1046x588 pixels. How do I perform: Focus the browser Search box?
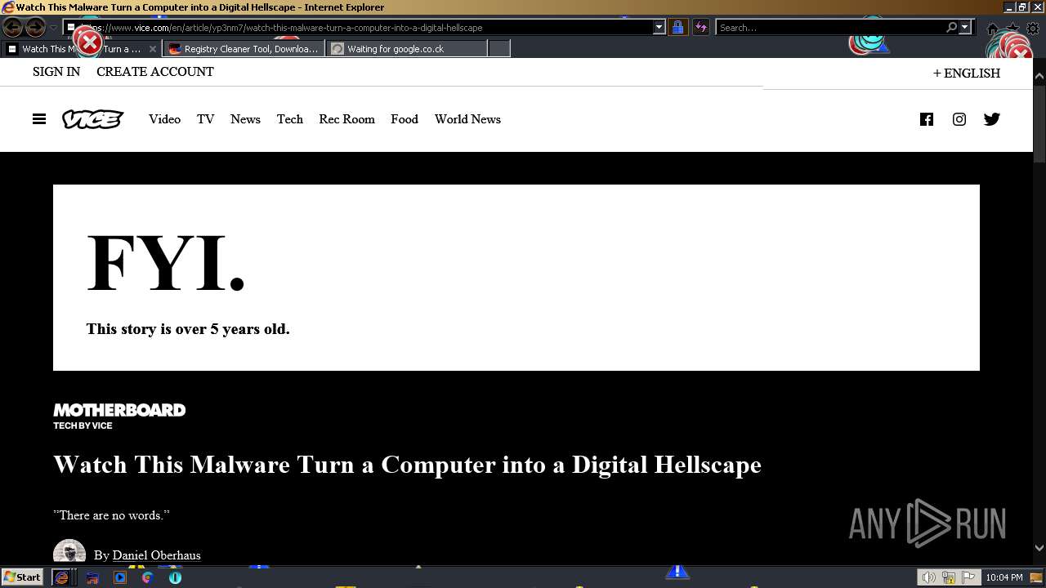point(830,28)
